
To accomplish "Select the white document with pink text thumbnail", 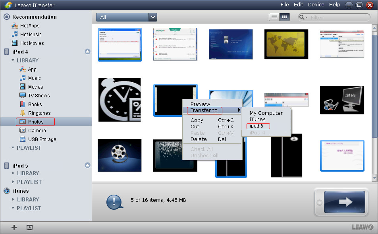I will pyautogui.click(x=342, y=156).
